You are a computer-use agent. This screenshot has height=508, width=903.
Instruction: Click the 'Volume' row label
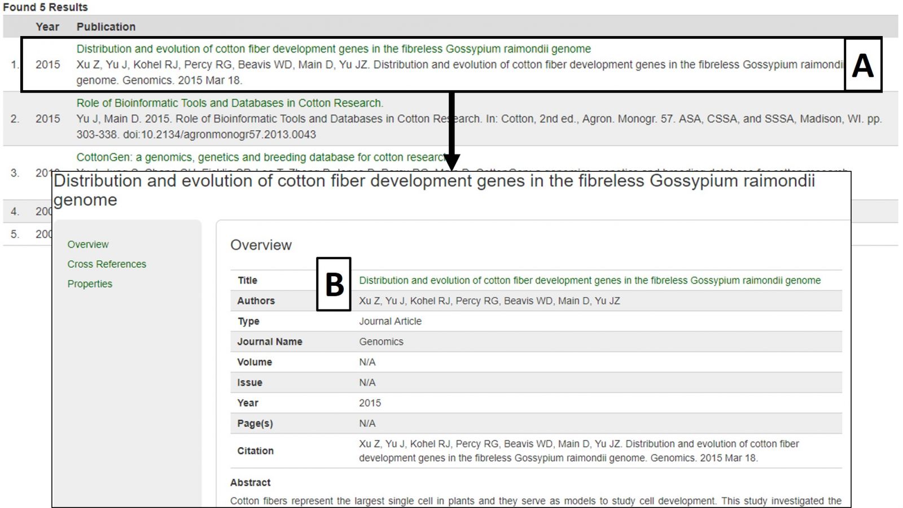tap(255, 362)
